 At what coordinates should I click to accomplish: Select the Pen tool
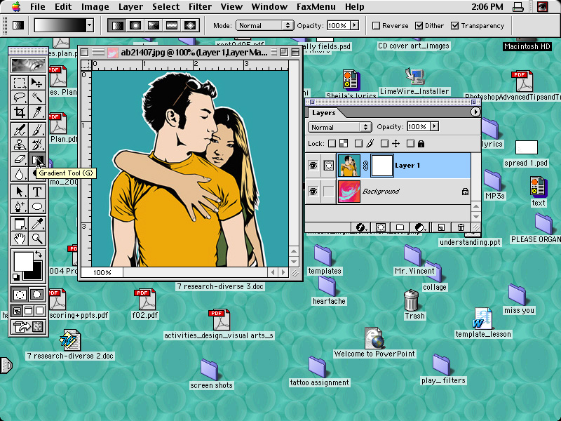coord(20,206)
